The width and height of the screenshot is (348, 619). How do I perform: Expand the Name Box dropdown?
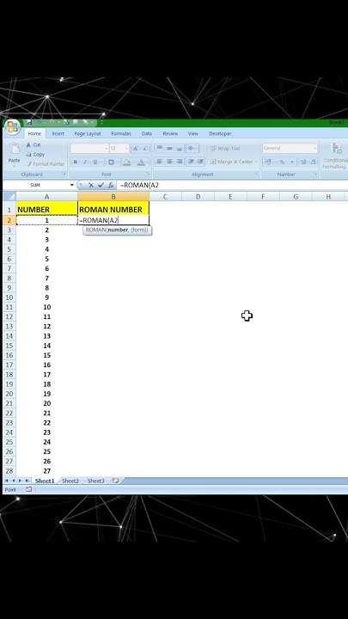pos(72,185)
